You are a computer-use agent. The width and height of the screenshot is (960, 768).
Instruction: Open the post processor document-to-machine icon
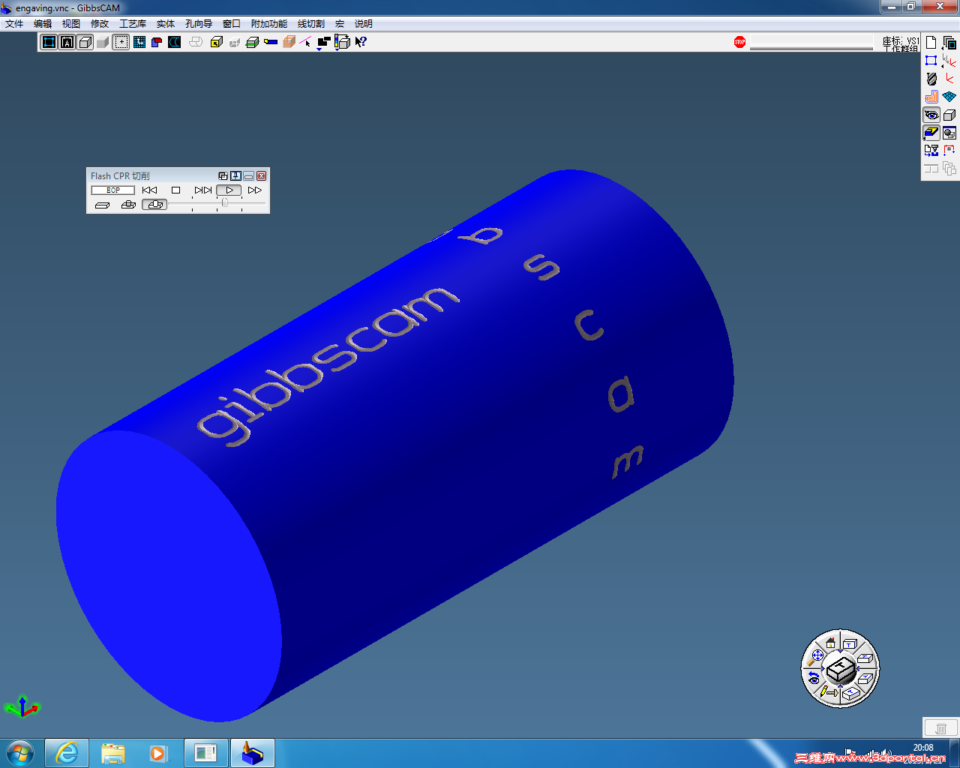931,151
